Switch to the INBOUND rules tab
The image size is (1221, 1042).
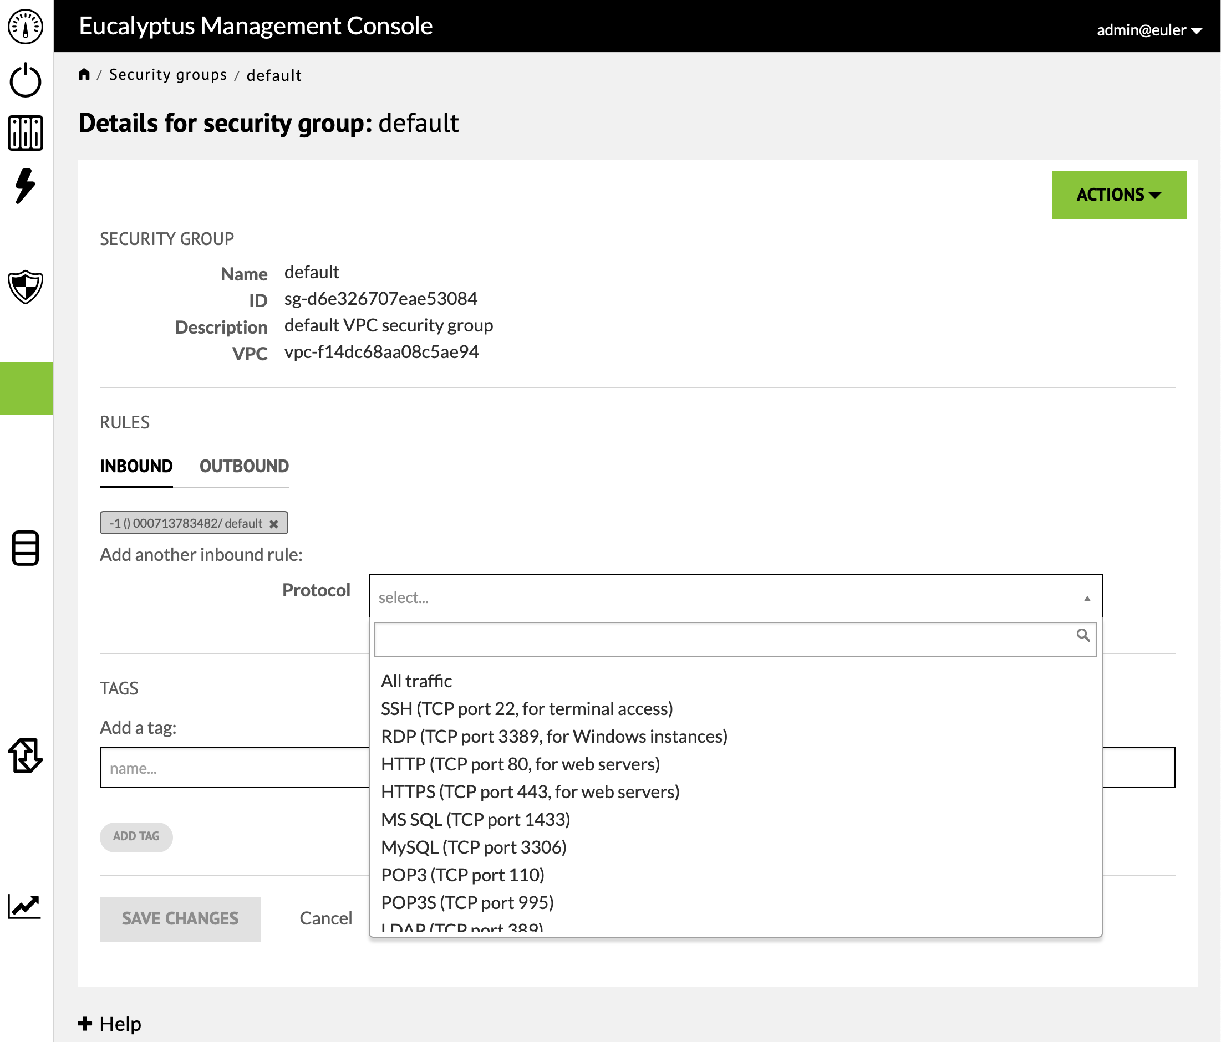136,467
